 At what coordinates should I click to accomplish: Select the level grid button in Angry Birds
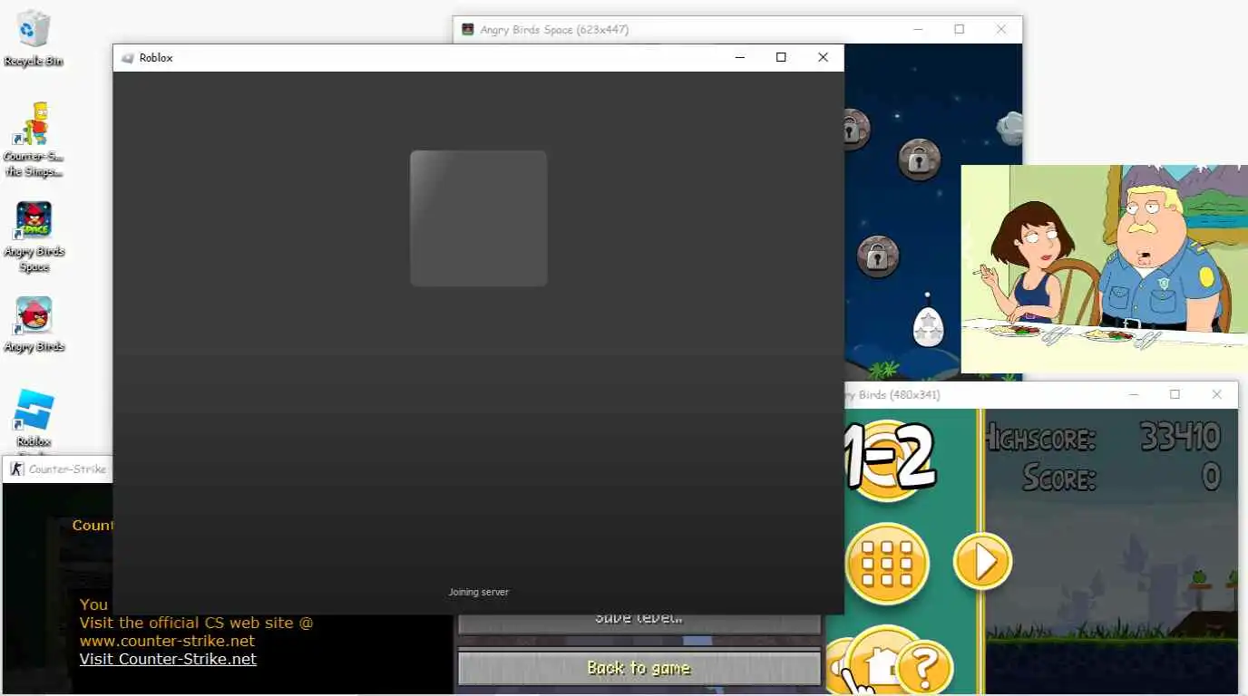(887, 565)
